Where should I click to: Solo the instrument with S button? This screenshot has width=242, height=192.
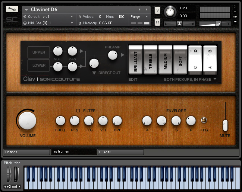157,10
